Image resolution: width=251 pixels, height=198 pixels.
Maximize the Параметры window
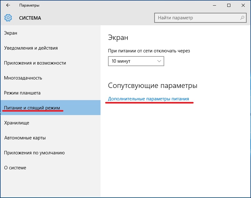[229, 5]
